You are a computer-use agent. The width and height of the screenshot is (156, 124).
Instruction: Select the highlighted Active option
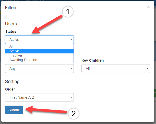39,51
